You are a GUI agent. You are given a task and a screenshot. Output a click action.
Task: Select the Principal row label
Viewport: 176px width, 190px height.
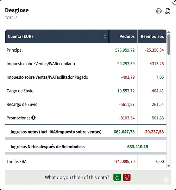(15, 50)
